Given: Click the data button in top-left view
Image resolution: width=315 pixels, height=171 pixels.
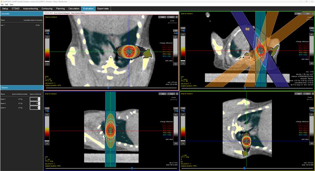Looking at the screenshot, I should click(x=162, y=17).
